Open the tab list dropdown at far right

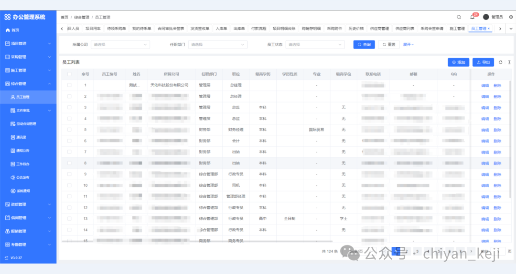coord(511,29)
